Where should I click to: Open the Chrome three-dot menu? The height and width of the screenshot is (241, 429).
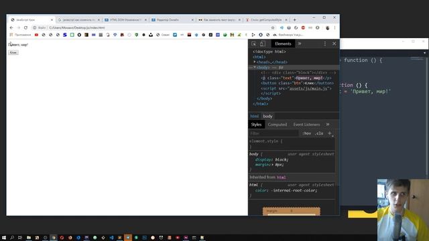click(x=334, y=27)
